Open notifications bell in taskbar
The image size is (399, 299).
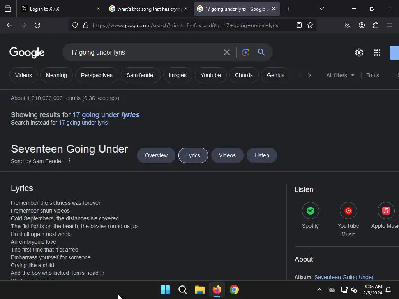point(388,290)
